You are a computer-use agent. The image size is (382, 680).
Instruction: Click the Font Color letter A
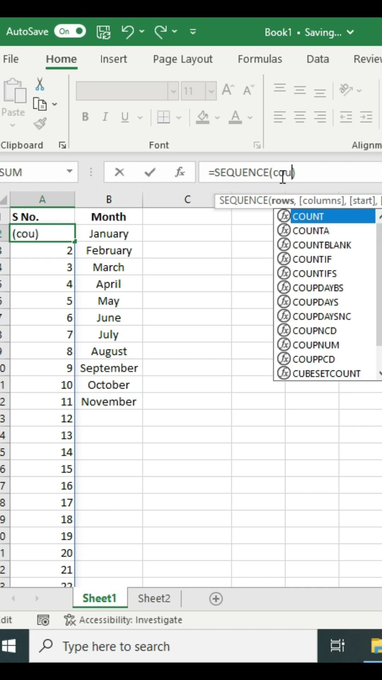click(x=235, y=117)
